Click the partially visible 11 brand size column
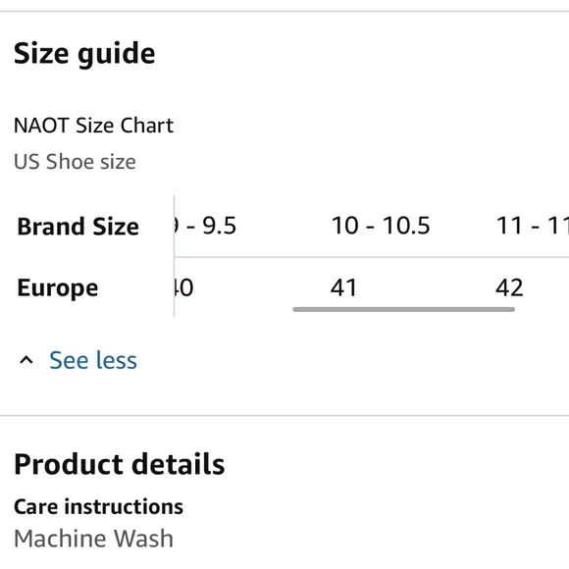The image size is (569, 569). [x=532, y=226]
